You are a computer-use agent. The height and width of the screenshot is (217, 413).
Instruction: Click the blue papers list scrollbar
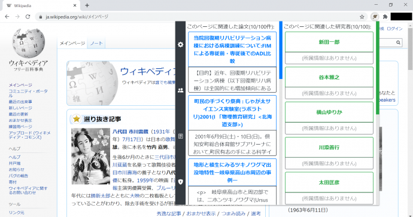click(281, 50)
